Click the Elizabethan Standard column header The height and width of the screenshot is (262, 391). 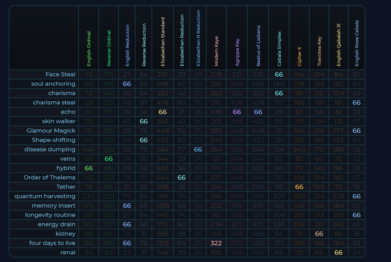click(x=162, y=42)
